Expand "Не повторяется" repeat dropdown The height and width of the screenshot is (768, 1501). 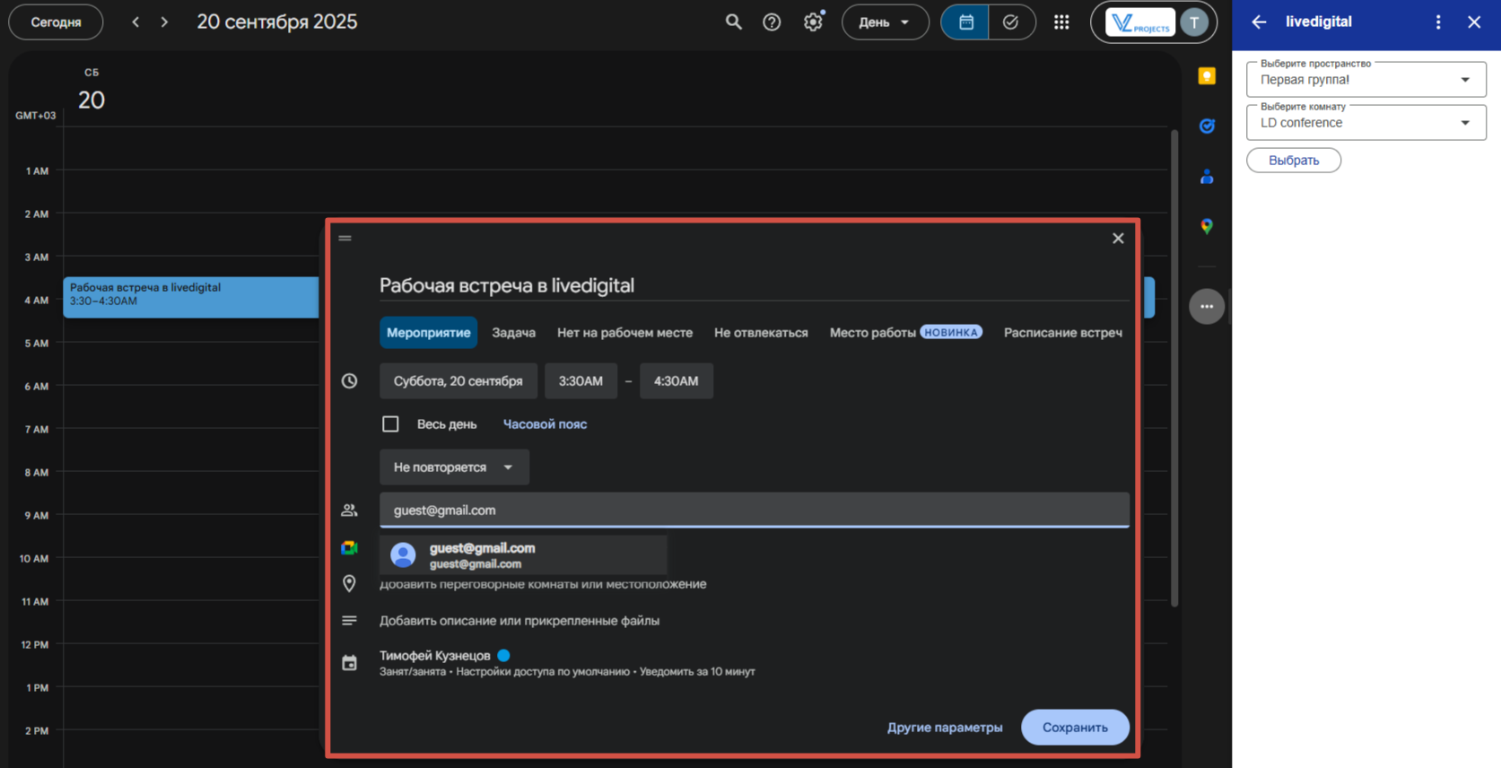[x=454, y=467]
